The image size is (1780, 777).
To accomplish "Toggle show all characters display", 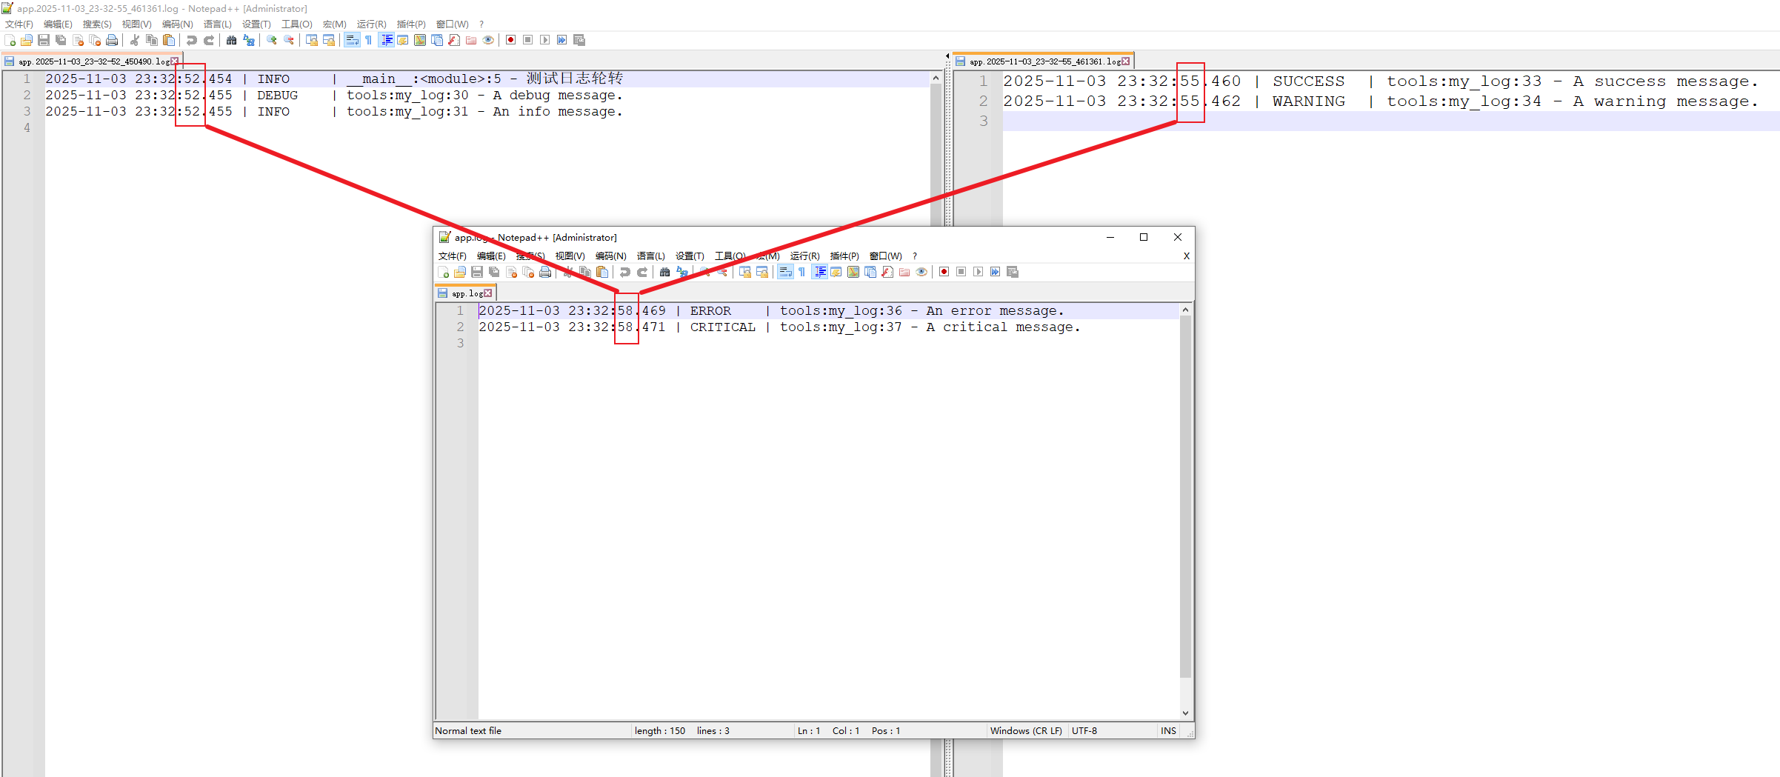I will pyautogui.click(x=369, y=40).
